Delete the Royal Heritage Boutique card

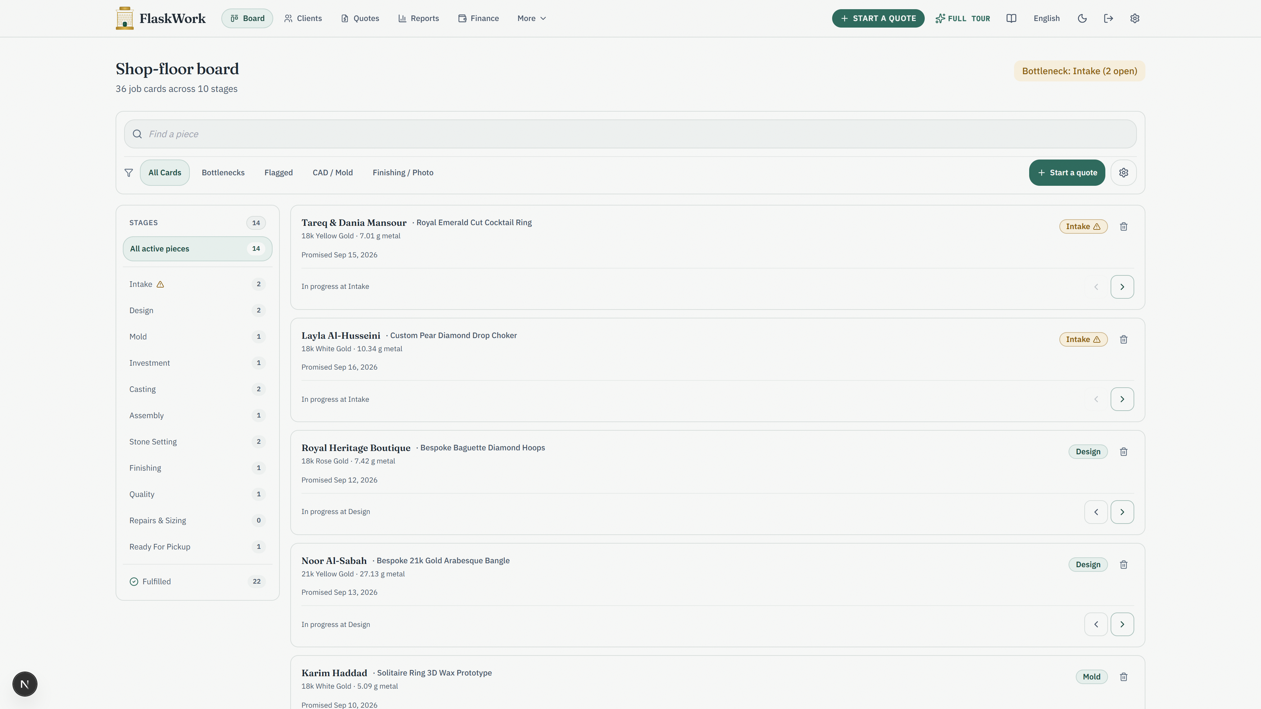tap(1123, 452)
